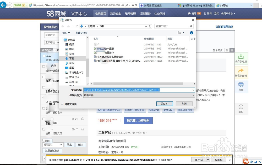Click the horizontal scrollbar in the file list
The image size is (262, 165).
pyautogui.click(x=138, y=84)
